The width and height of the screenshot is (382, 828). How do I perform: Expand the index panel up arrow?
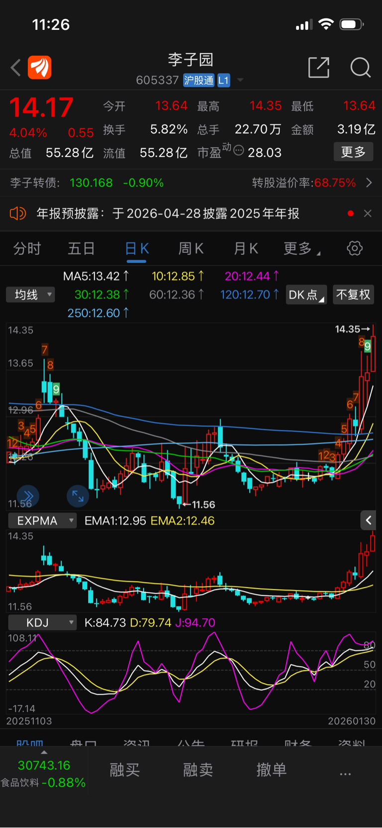(x=44, y=752)
